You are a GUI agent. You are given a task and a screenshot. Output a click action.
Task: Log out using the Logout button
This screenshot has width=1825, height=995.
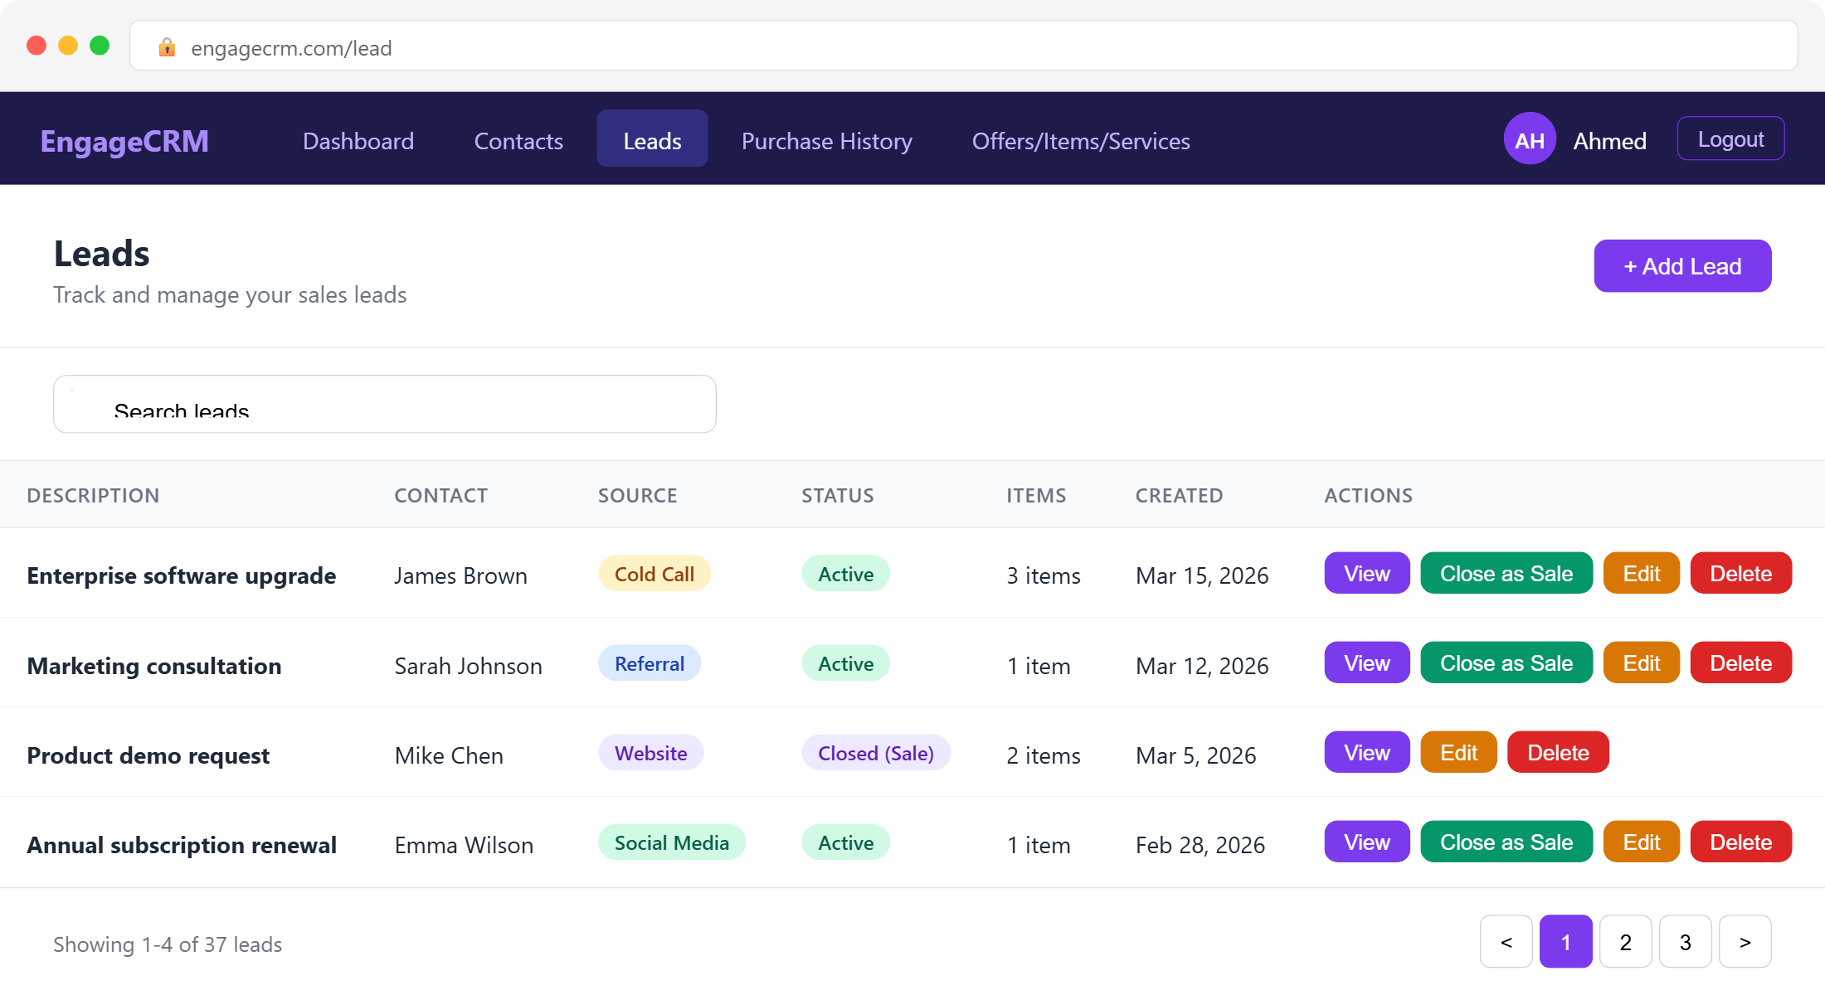pyautogui.click(x=1730, y=138)
